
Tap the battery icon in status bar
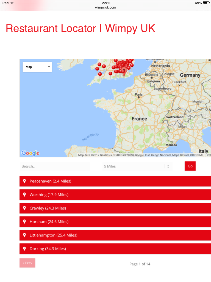206,3
